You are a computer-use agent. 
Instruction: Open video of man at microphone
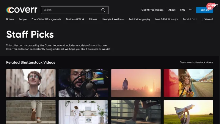coord(83,83)
